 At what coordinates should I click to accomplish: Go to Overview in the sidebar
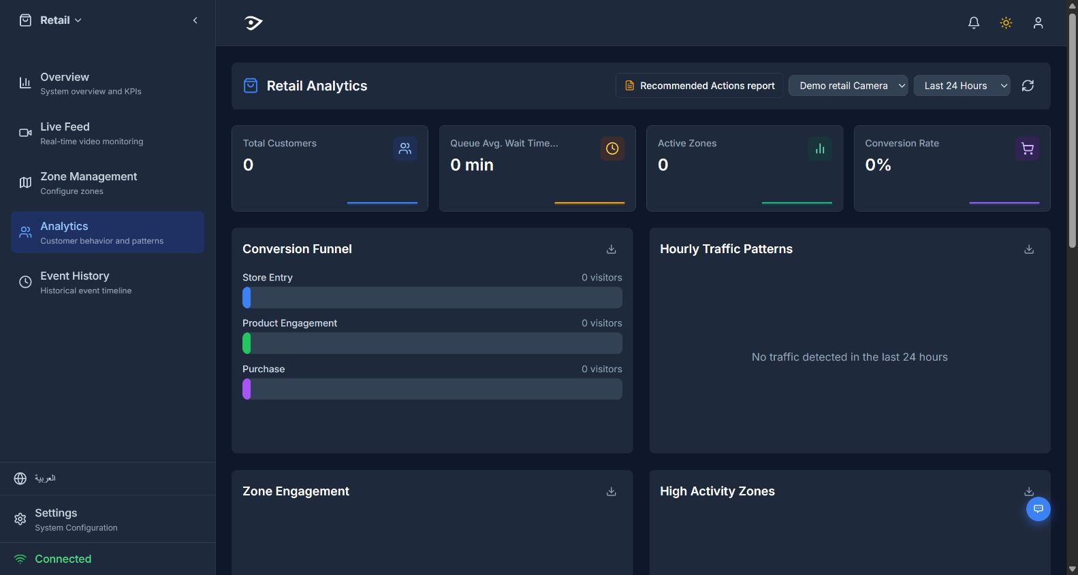[x=108, y=83]
